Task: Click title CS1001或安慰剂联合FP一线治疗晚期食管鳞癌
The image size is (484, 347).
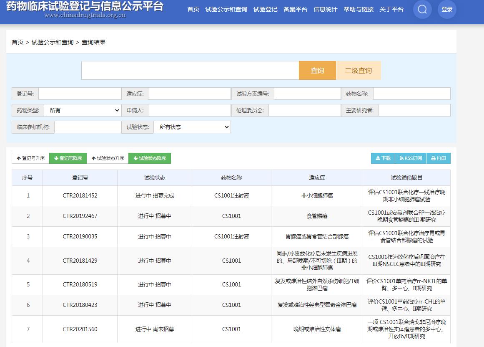Action: [x=406, y=216]
